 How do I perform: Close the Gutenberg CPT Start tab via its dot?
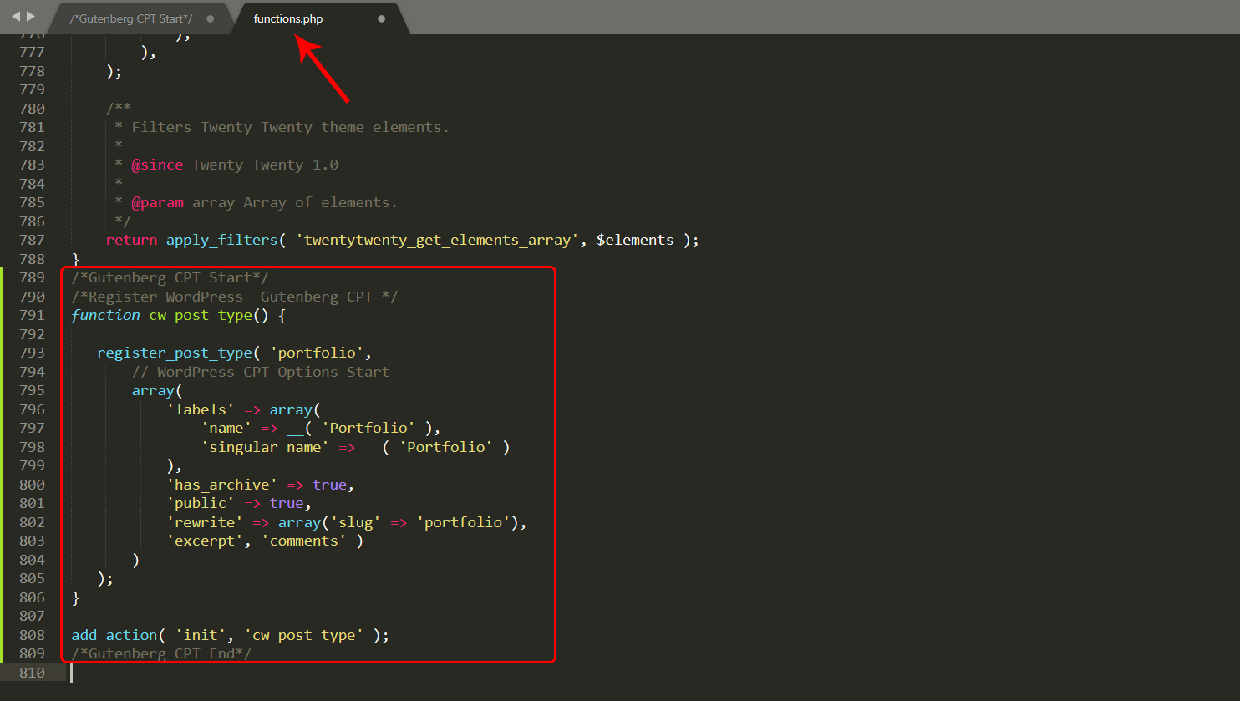point(210,18)
